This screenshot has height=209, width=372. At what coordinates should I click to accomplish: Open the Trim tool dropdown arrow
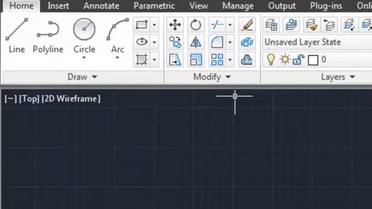230,24
